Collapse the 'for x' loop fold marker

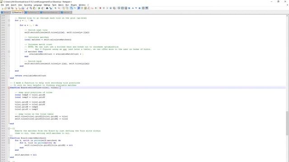pos(9,25)
